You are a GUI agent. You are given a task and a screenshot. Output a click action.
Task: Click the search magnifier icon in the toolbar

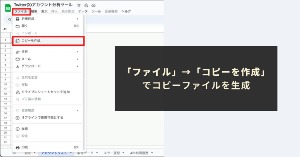click(x=10, y=20)
